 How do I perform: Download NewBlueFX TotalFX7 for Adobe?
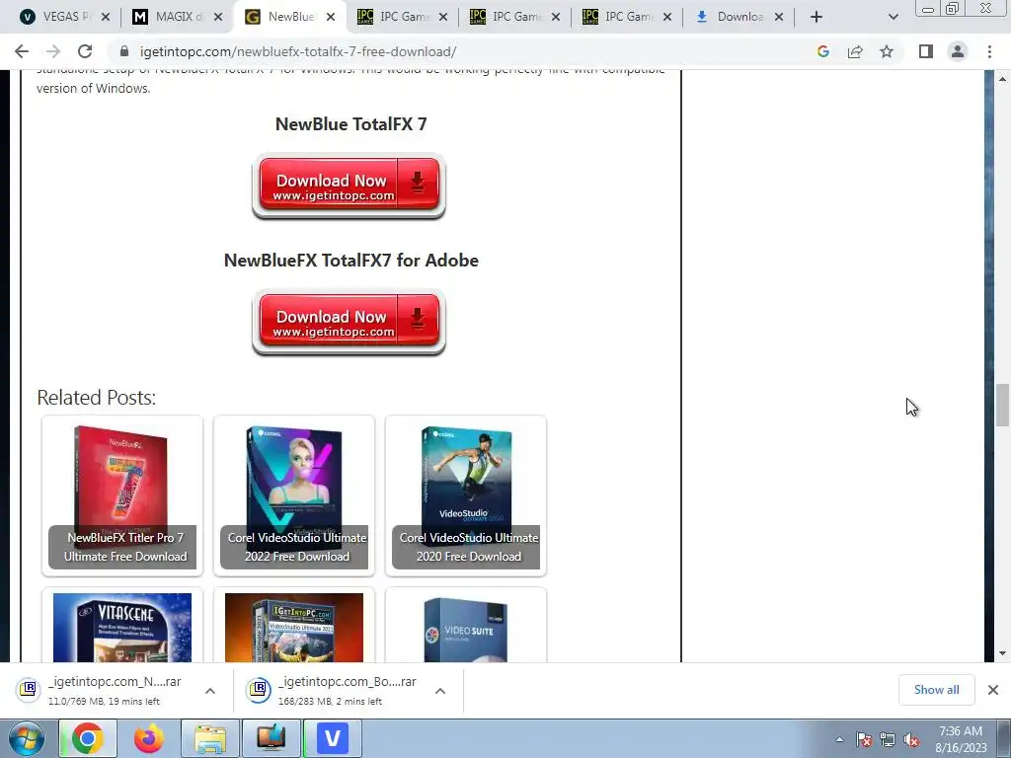[349, 322]
